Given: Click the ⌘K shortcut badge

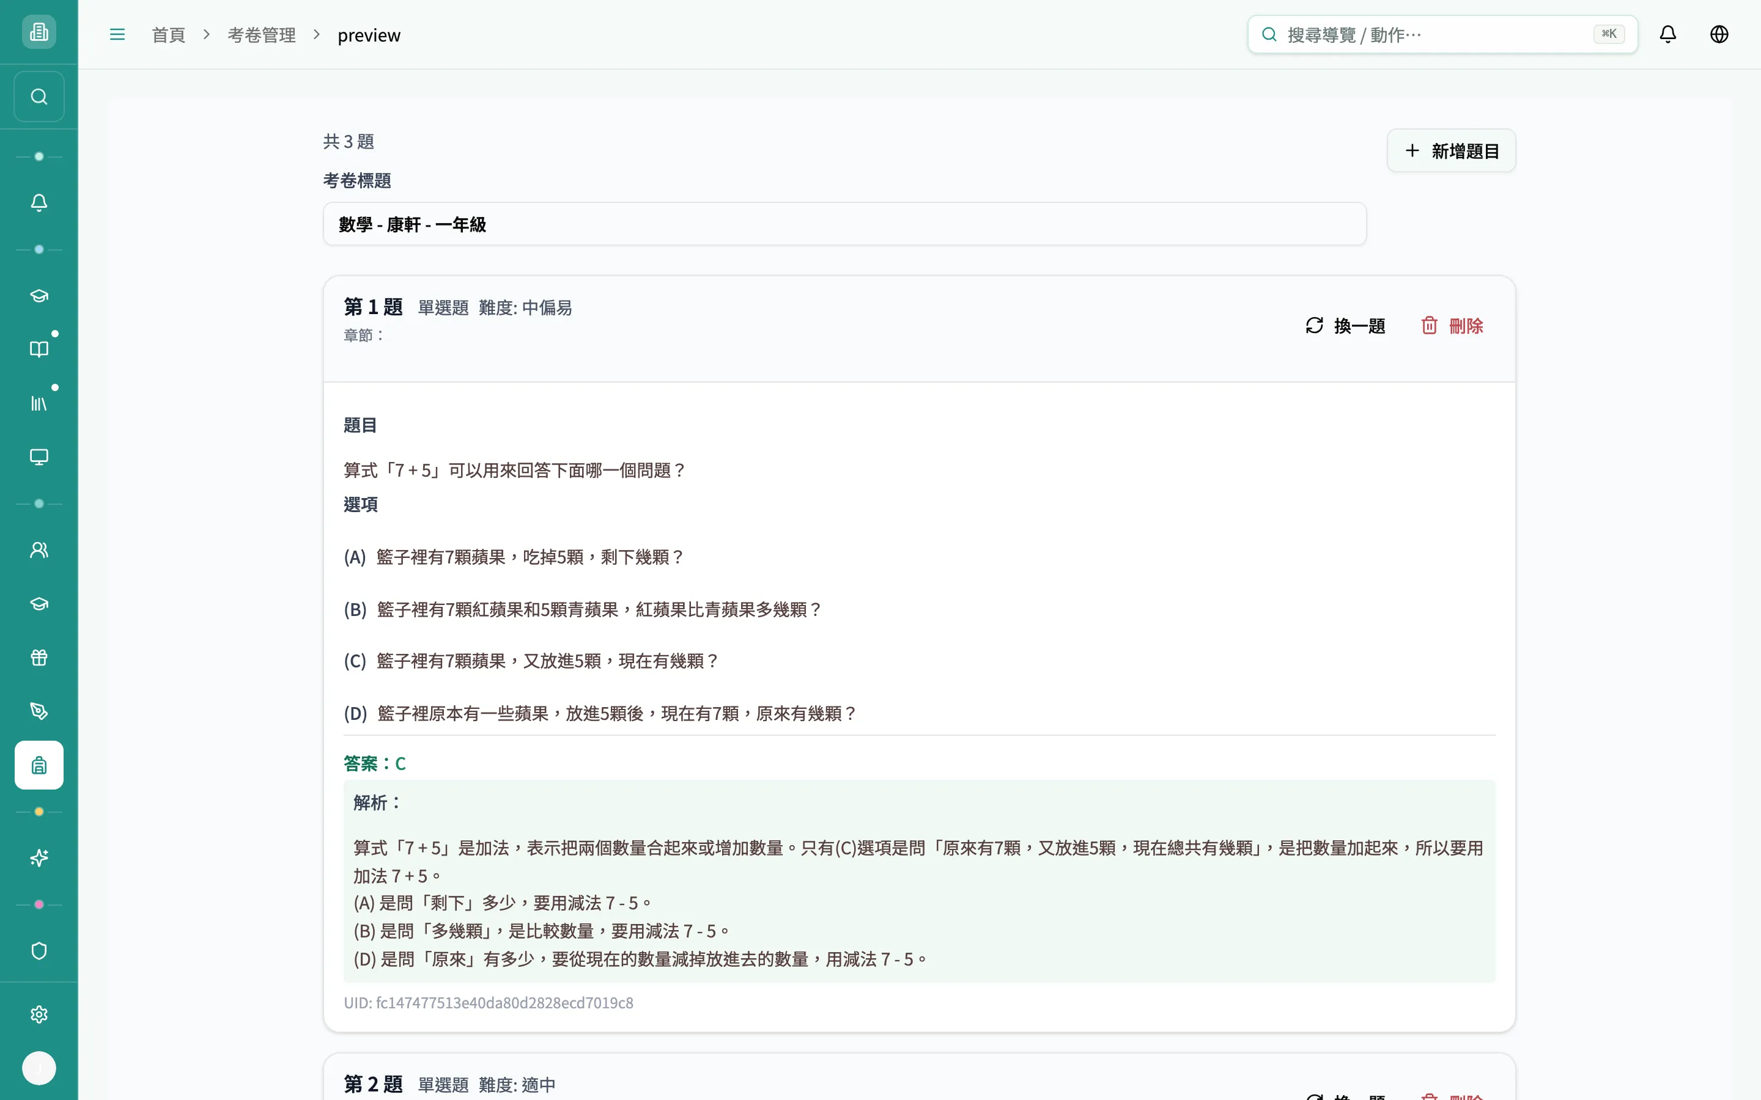Looking at the screenshot, I should 1609,34.
